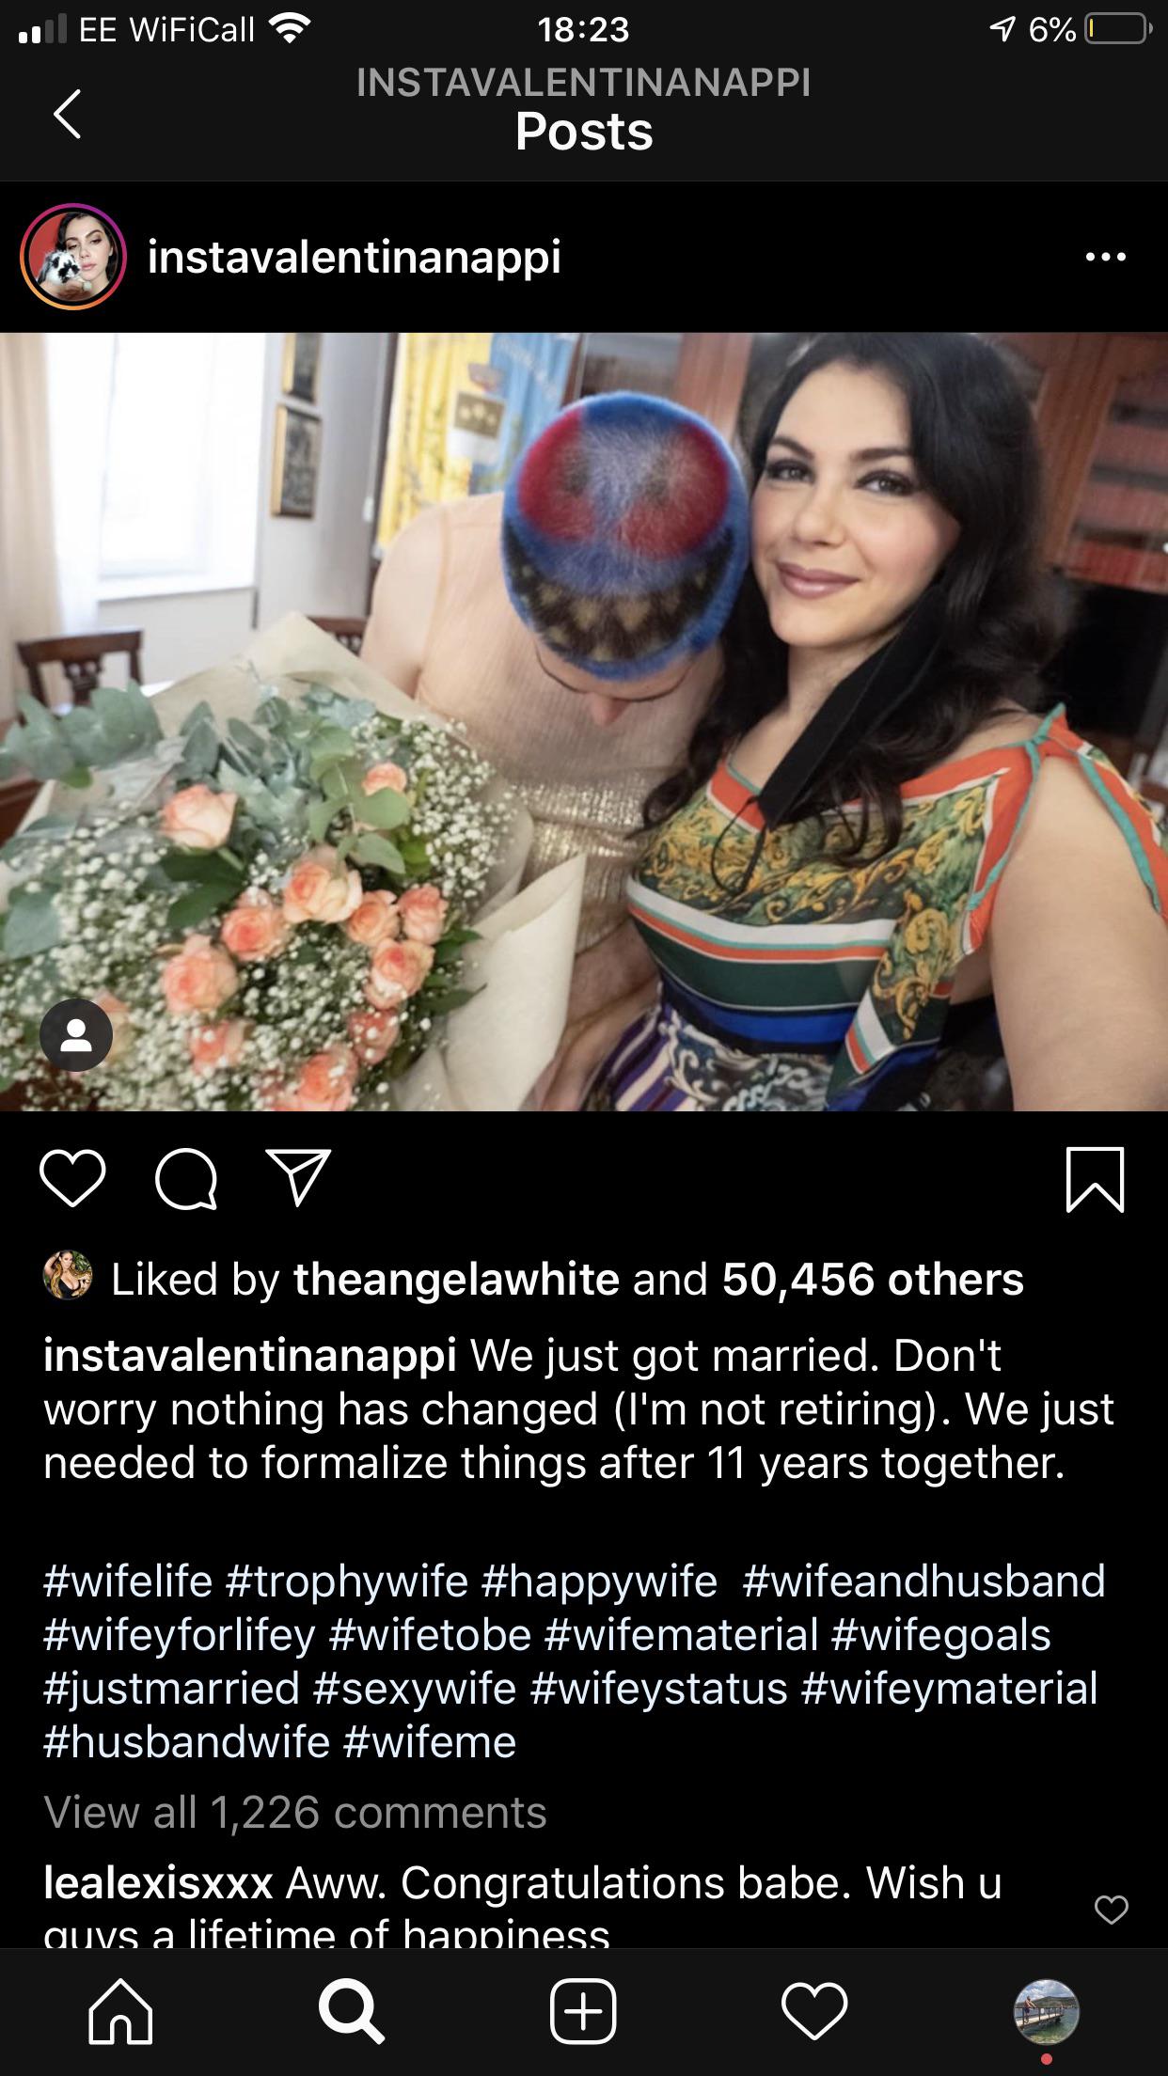The height and width of the screenshot is (2076, 1168).
Task: Open comments via the speech bubble icon
Action: 186,1179
